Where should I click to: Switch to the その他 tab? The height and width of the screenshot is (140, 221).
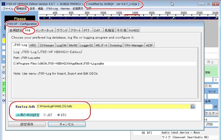tap(122, 30)
